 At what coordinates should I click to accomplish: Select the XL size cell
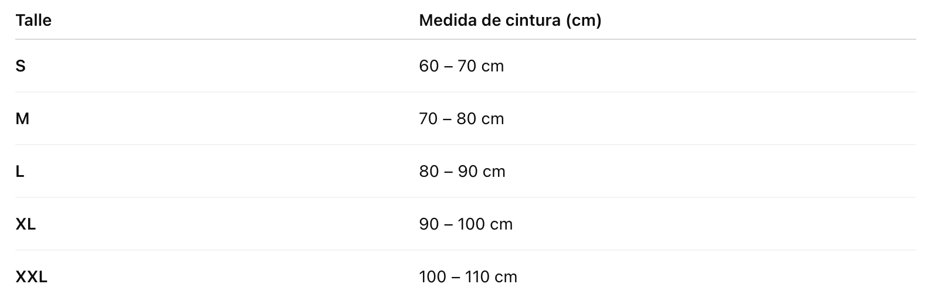tap(26, 224)
